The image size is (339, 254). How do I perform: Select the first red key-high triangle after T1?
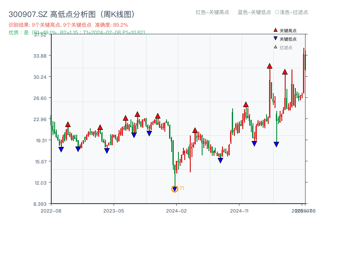click(x=195, y=130)
